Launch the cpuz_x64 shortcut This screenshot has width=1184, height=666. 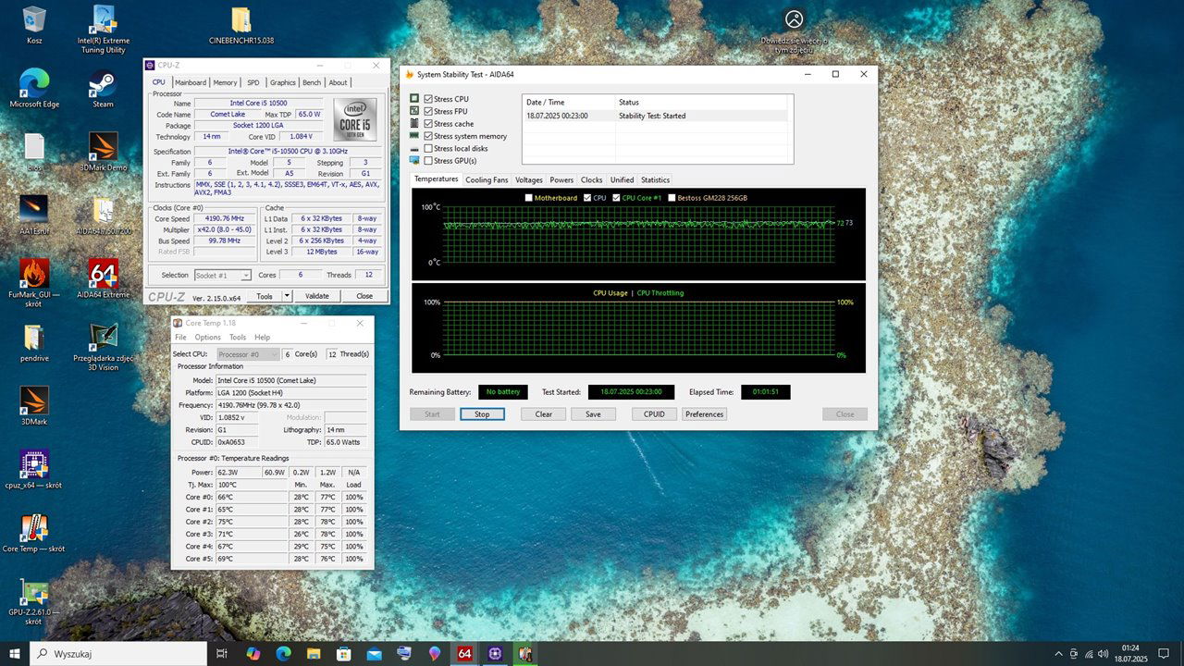pos(34,468)
